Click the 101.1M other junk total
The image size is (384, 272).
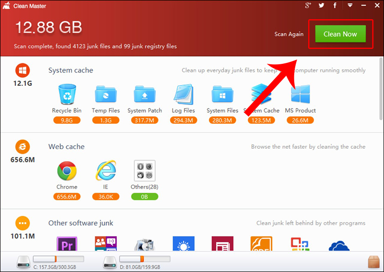(23, 236)
